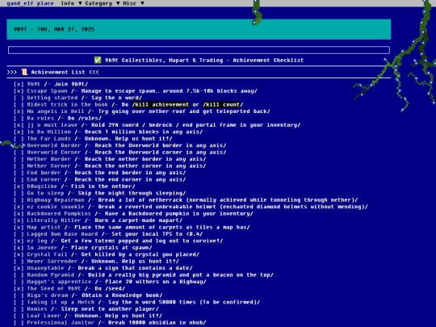Click the /kill count highlighted command

coord(221,104)
